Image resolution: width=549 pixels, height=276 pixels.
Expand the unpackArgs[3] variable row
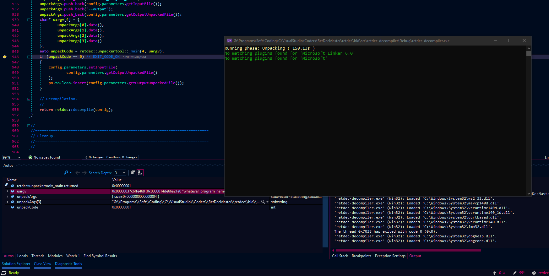[8, 202]
